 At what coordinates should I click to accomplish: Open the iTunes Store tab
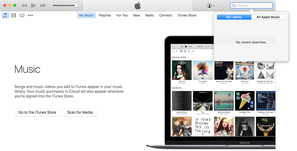tap(187, 15)
